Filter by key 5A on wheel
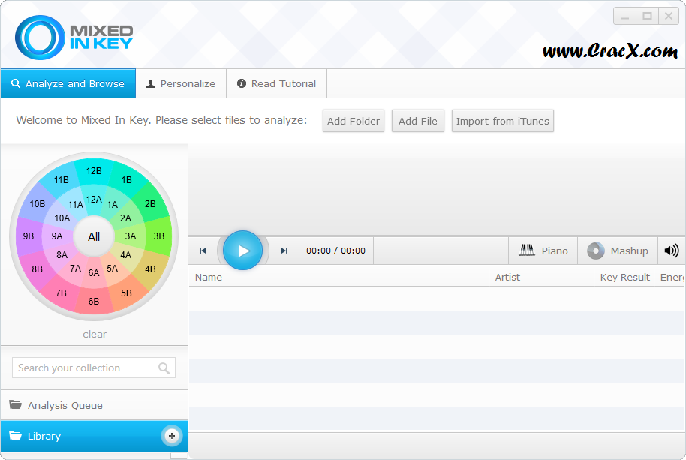 pyautogui.click(x=113, y=269)
